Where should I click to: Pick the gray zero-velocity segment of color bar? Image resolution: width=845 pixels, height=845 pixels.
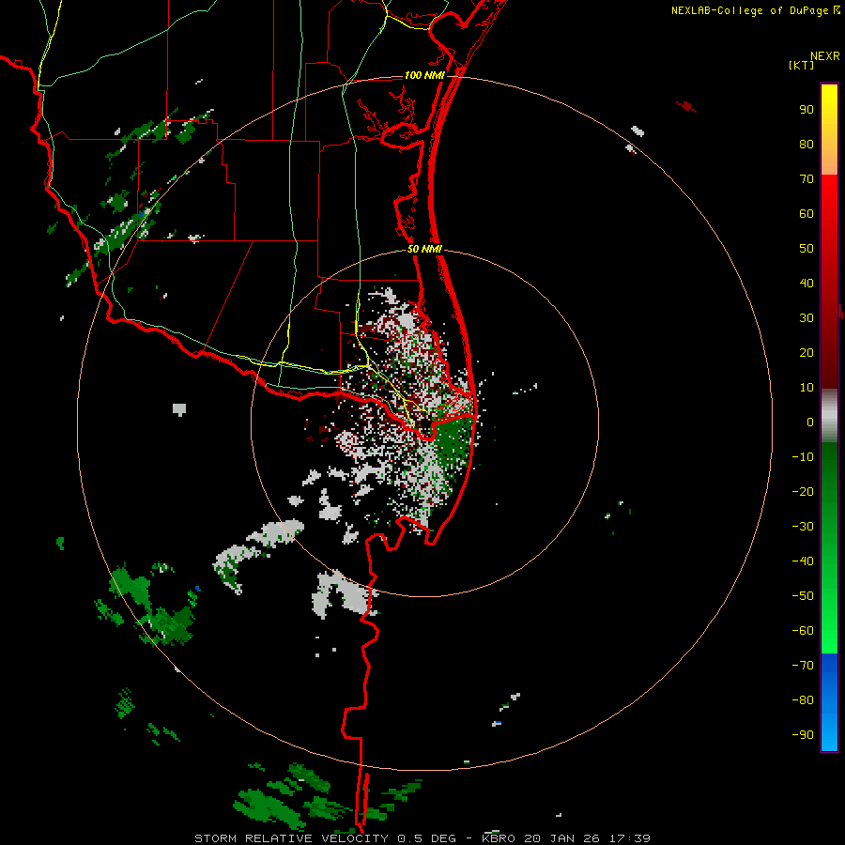[x=829, y=416]
